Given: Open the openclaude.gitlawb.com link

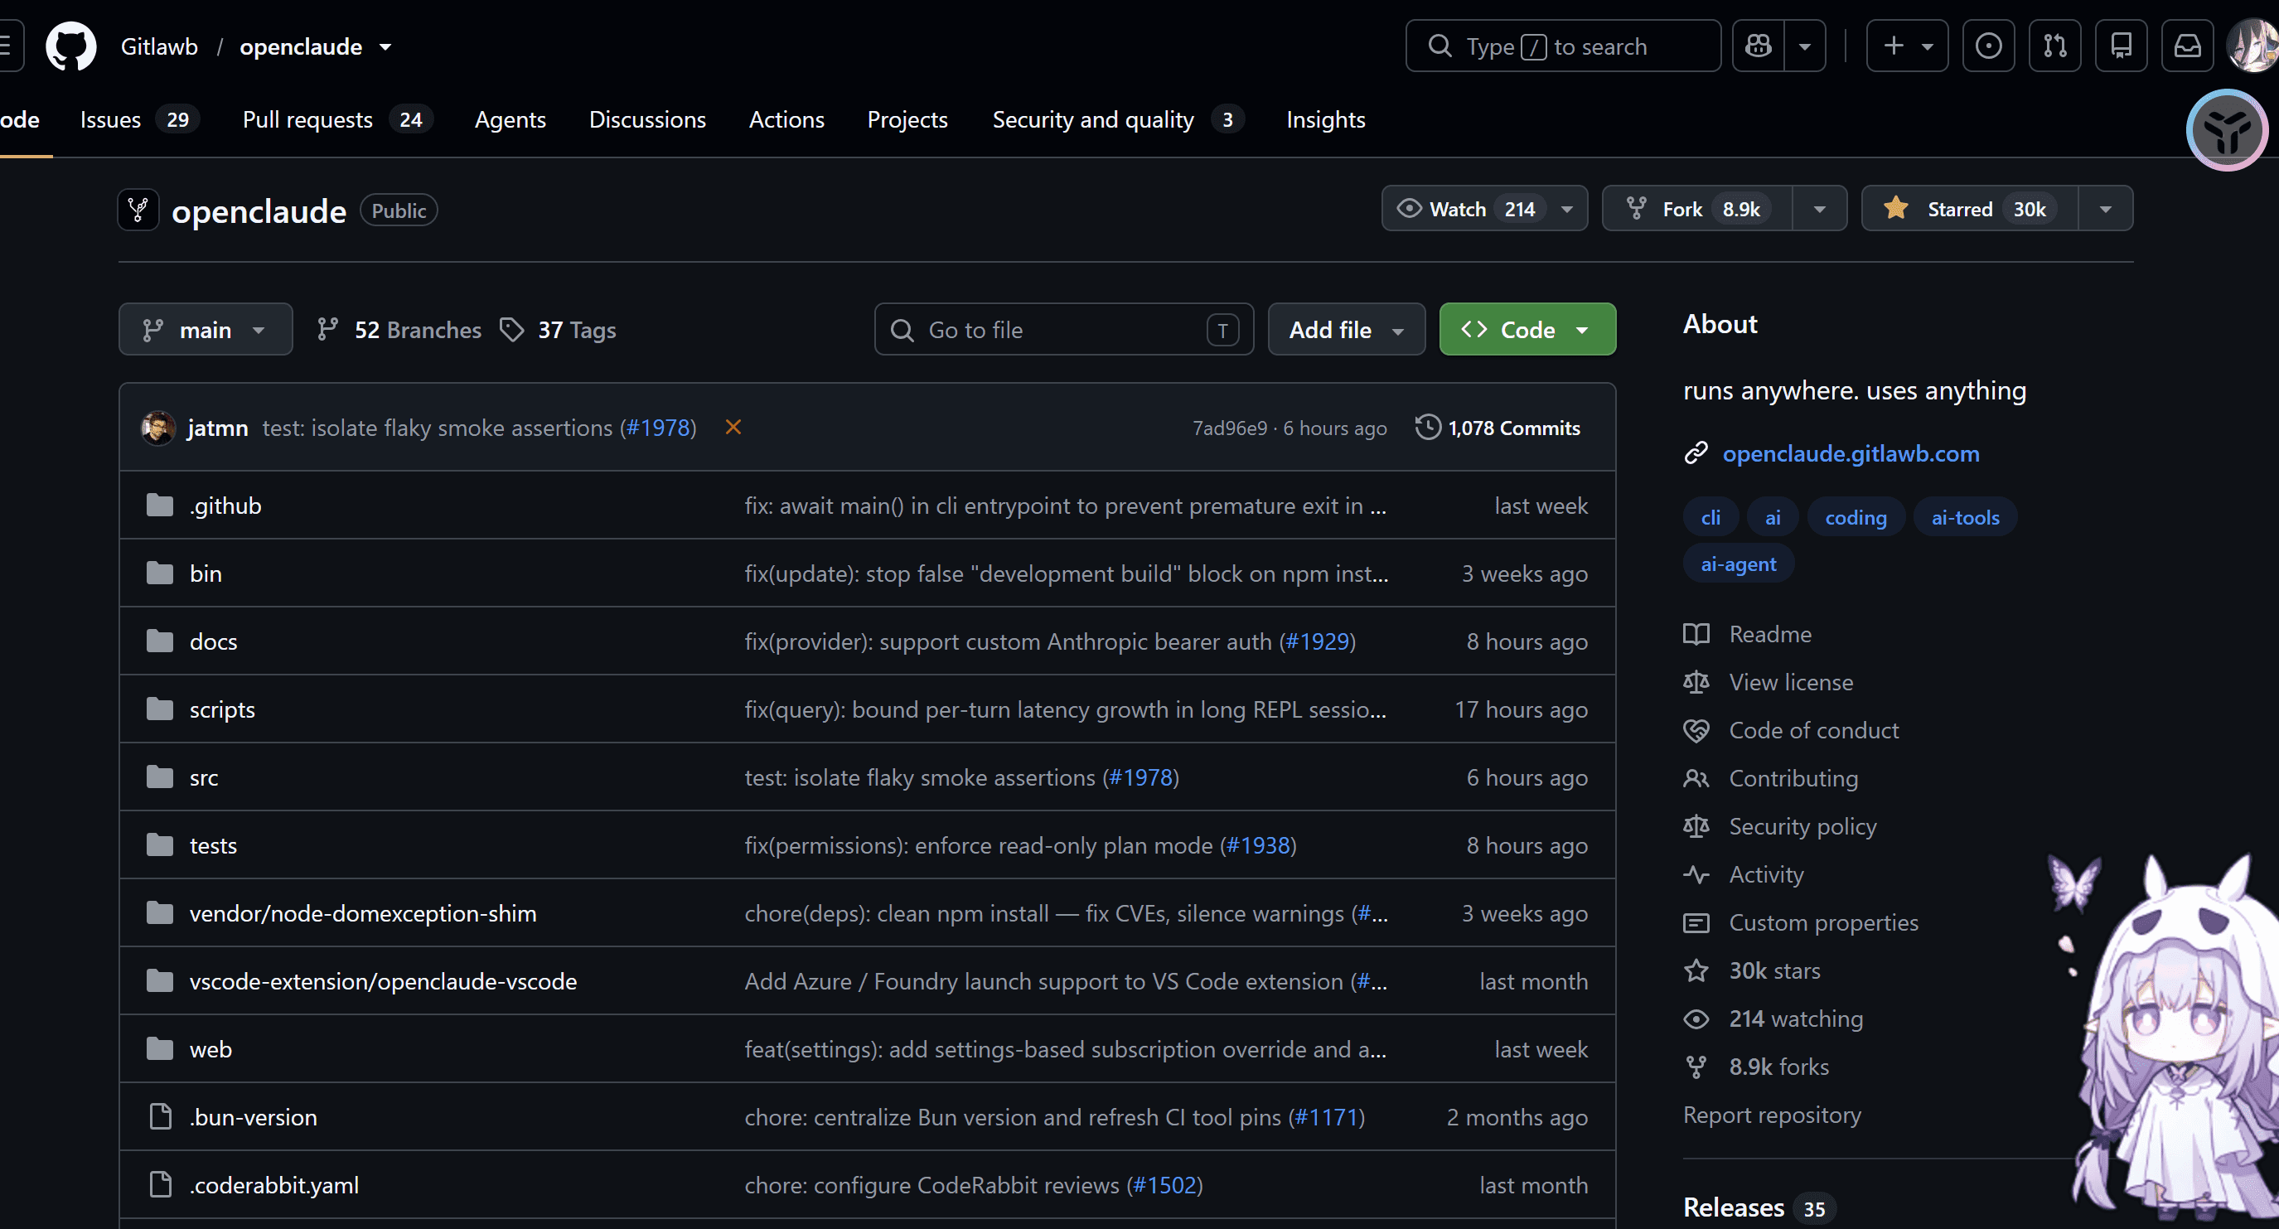Looking at the screenshot, I should (1850, 453).
